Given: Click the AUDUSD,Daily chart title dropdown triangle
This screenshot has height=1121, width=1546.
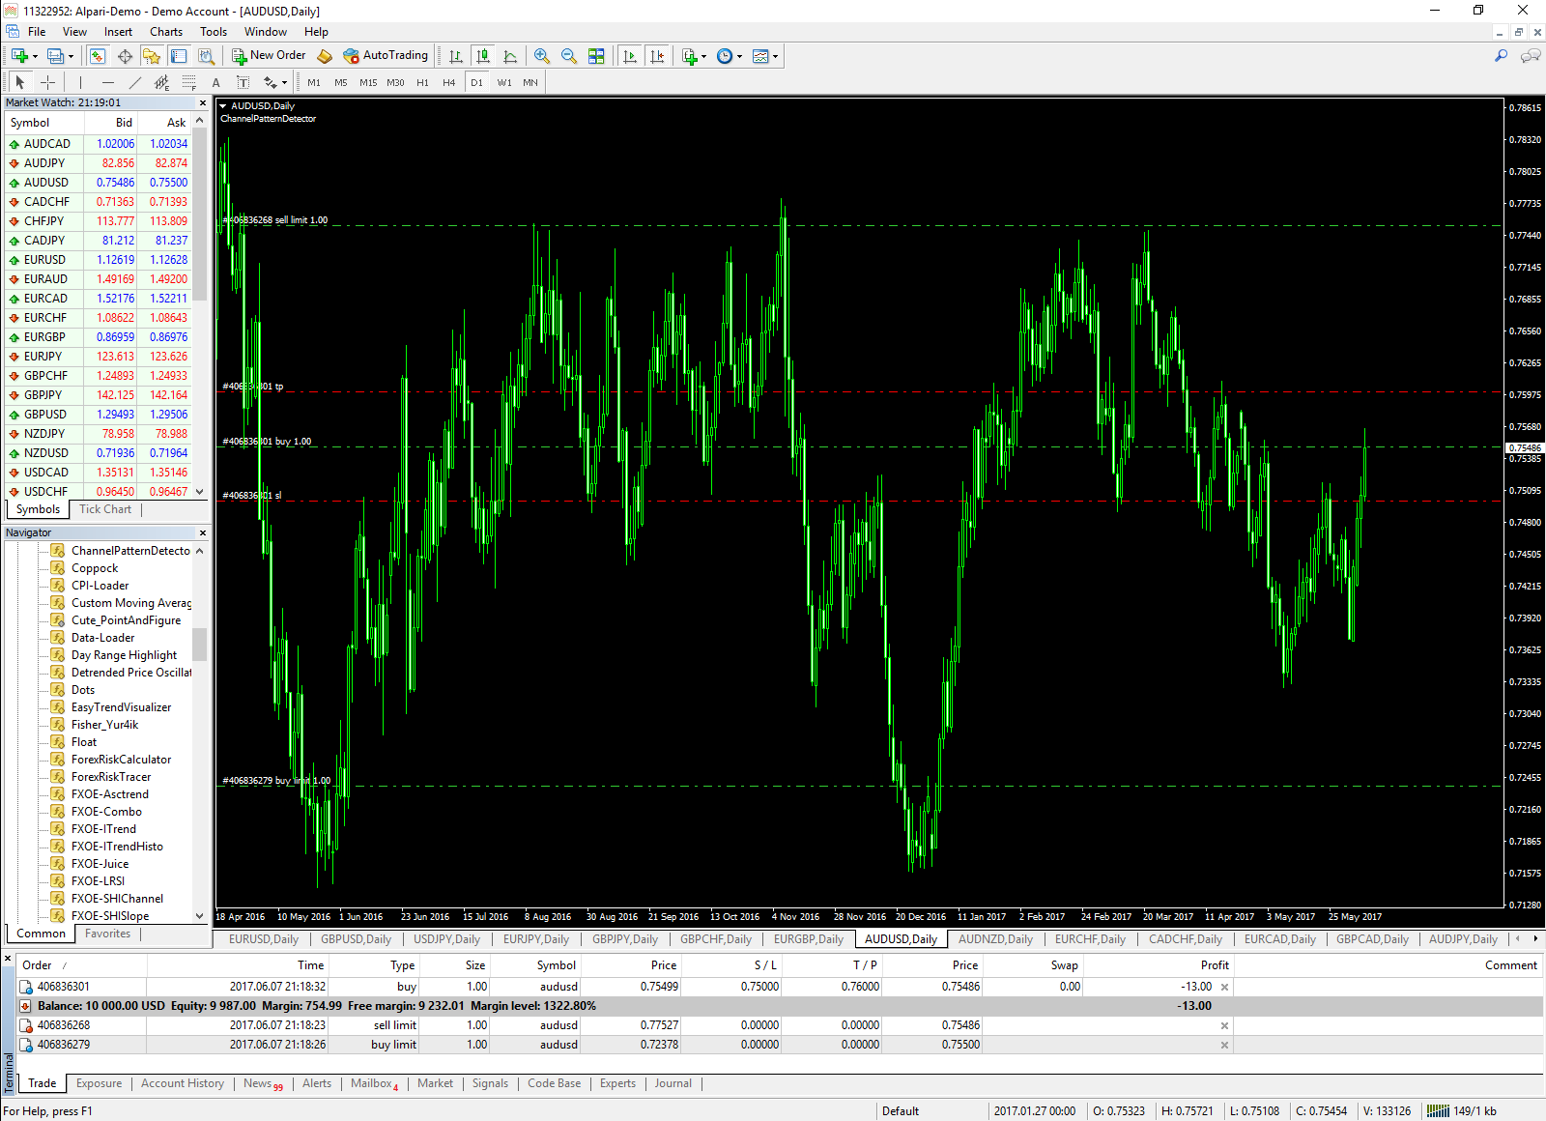Looking at the screenshot, I should (223, 106).
